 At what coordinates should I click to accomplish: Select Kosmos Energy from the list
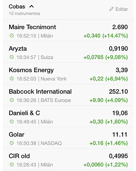click(68, 74)
